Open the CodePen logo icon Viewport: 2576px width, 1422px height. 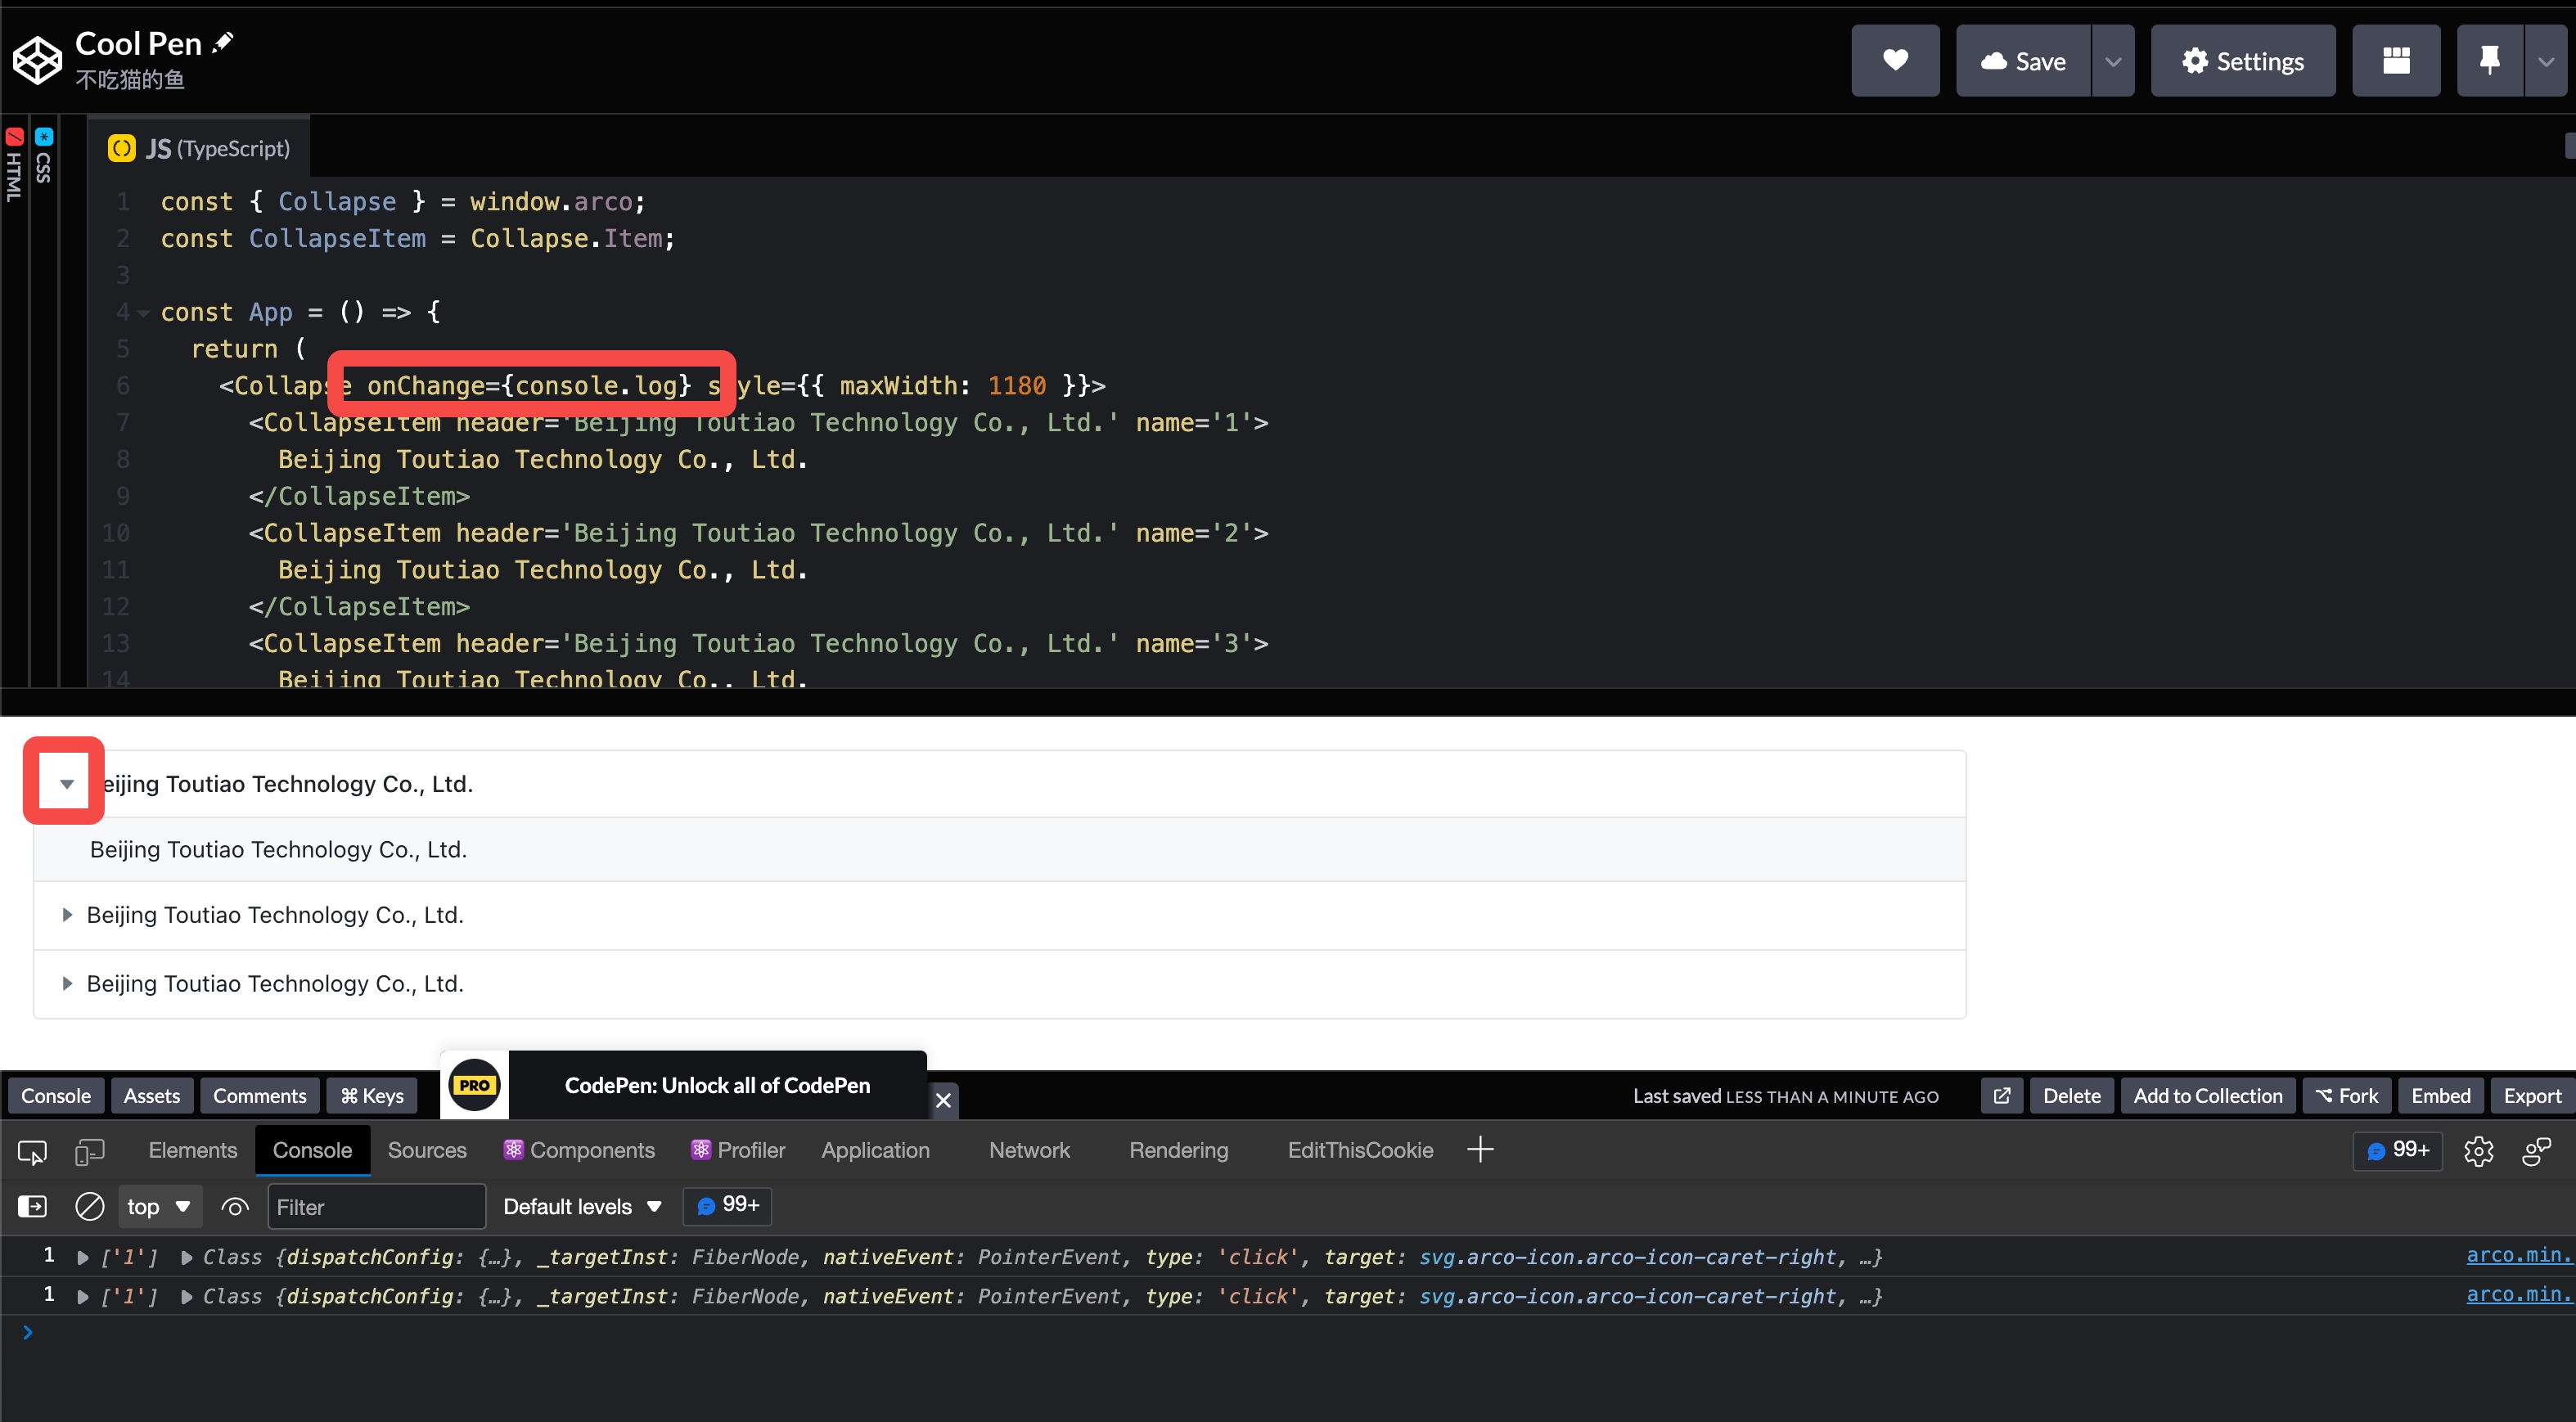coord(37,59)
